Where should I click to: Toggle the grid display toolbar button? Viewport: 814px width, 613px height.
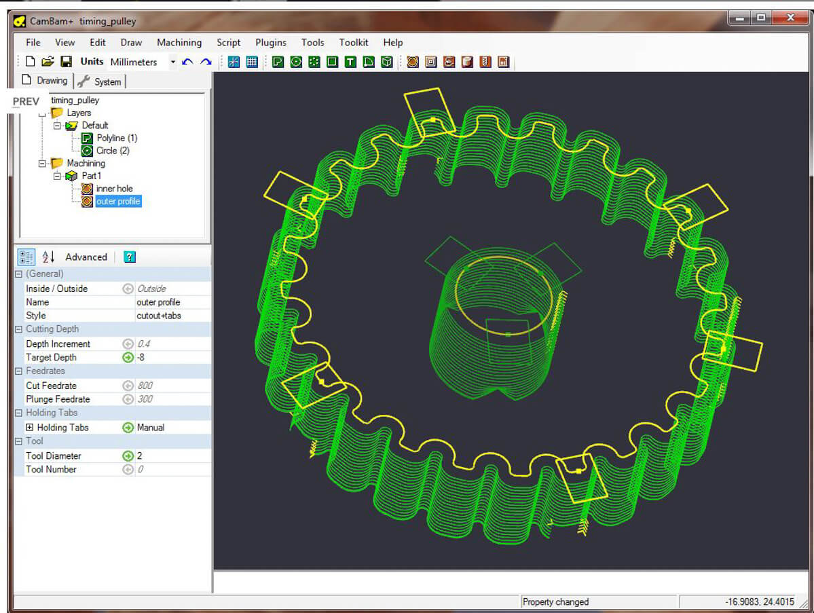(x=252, y=62)
